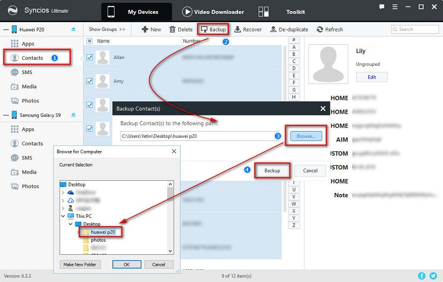This screenshot has width=443, height=282.
Task: Toggle the select-all checkbox beside Name
Action: [89, 41]
